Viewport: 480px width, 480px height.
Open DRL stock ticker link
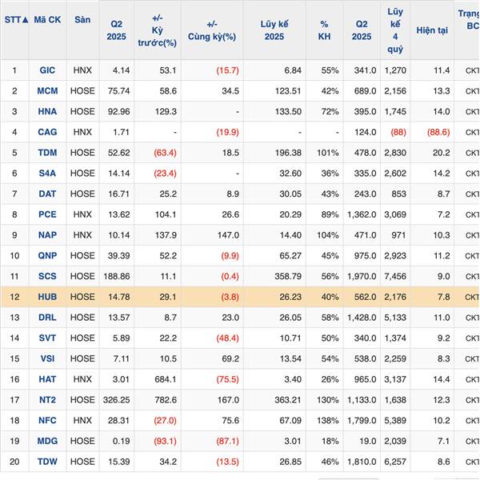pyautogui.click(x=47, y=318)
